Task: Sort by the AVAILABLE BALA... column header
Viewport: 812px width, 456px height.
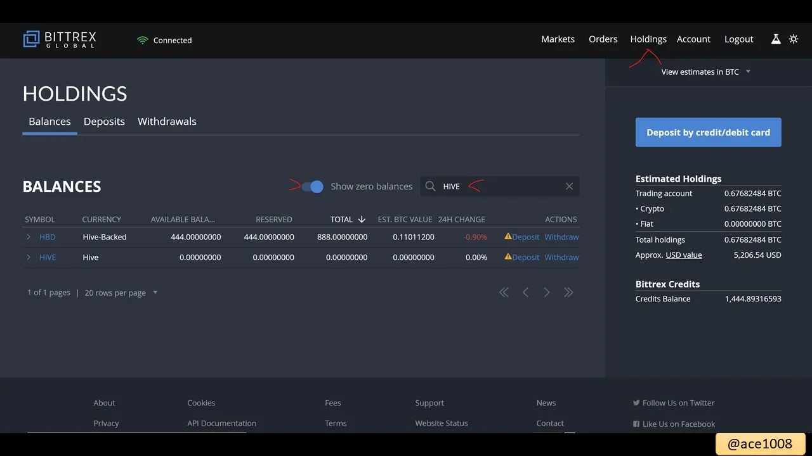Action: pyautogui.click(x=183, y=219)
